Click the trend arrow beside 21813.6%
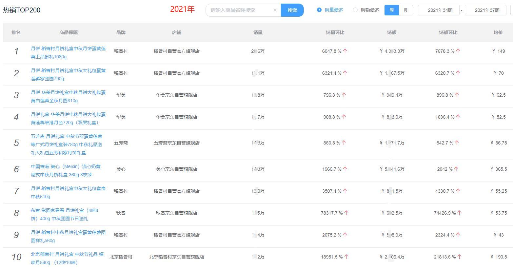 click(x=460, y=257)
